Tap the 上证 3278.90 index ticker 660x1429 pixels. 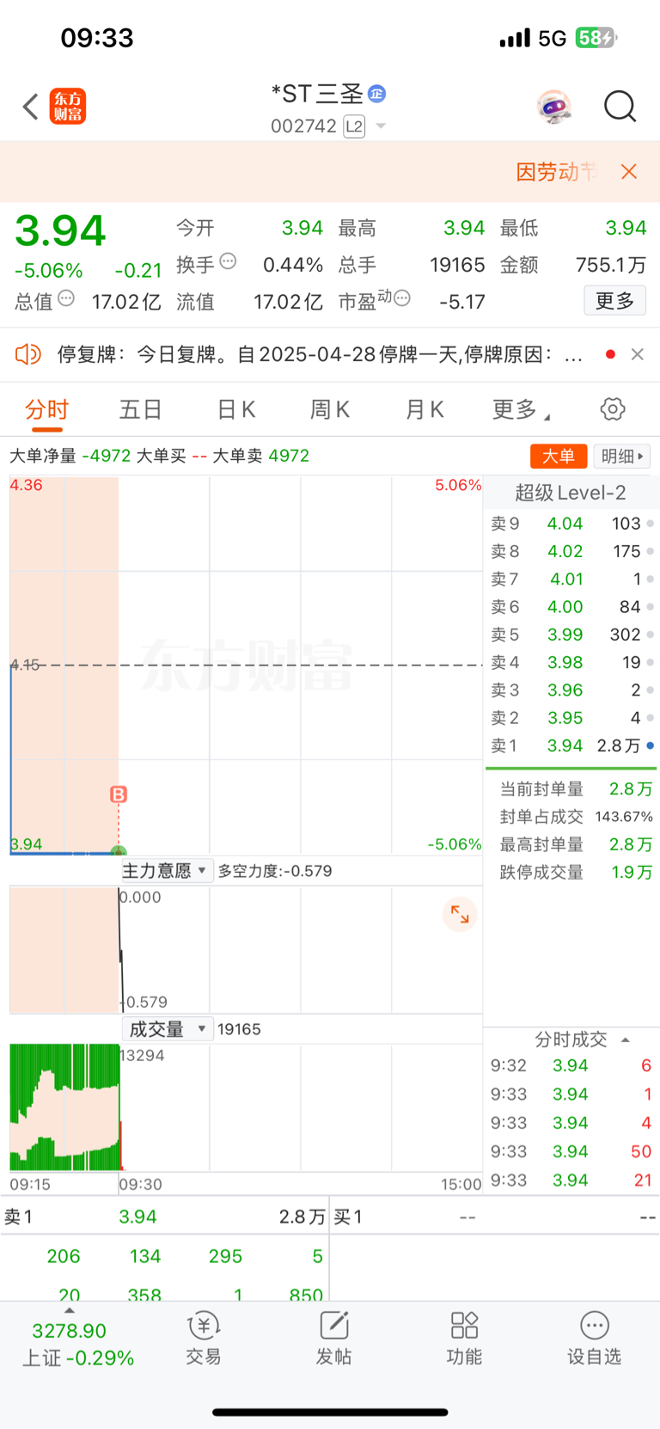[x=77, y=1344]
